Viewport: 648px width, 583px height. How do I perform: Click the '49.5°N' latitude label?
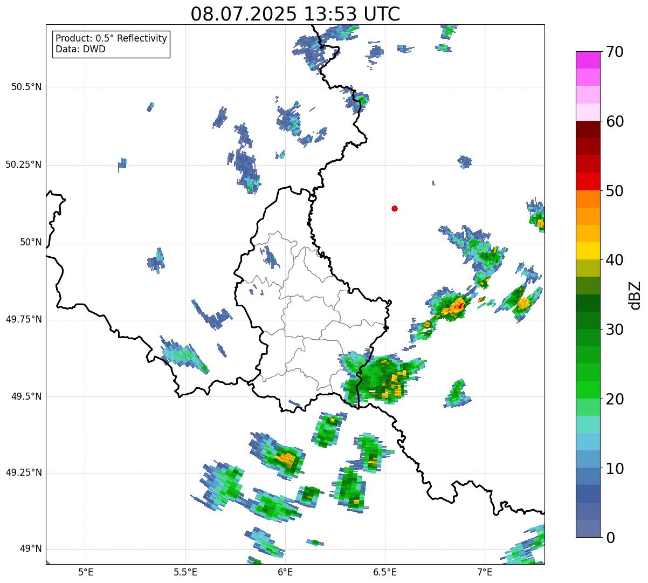click(x=26, y=396)
